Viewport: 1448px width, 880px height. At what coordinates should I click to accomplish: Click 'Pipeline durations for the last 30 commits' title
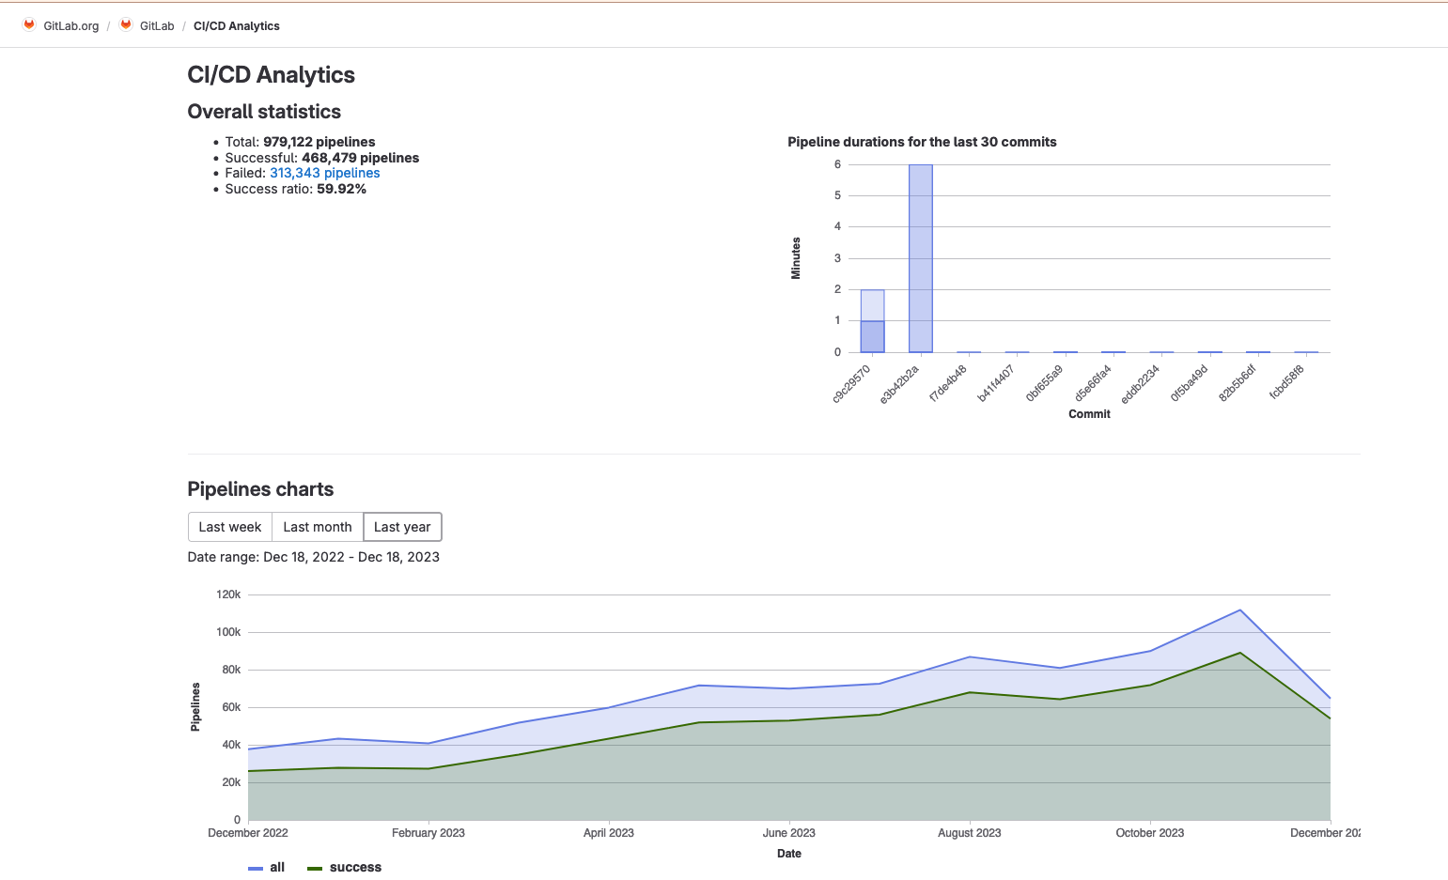coord(922,142)
